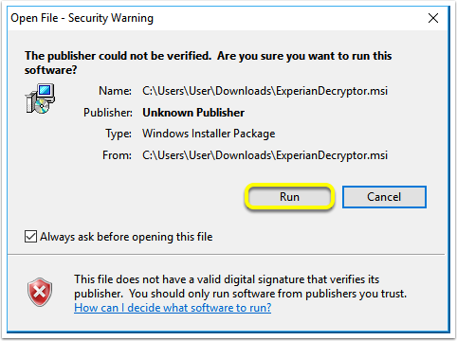Click the Run button
Image resolution: width=457 pixels, height=341 pixels.
[x=289, y=197]
